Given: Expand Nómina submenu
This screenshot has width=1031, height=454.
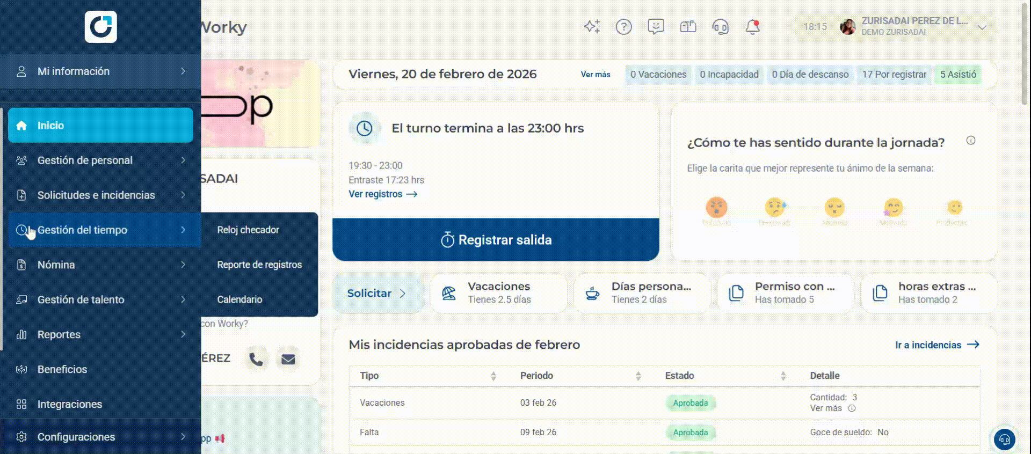Looking at the screenshot, I should 100,265.
